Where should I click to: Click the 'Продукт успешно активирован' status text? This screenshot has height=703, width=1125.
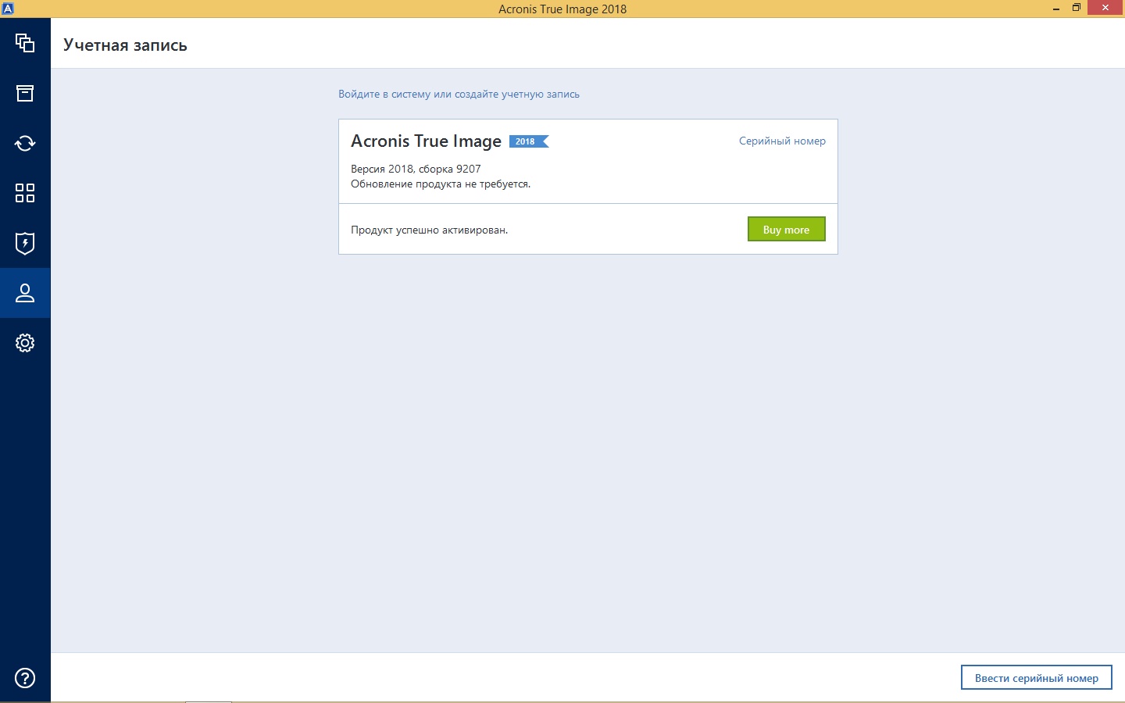(x=429, y=230)
